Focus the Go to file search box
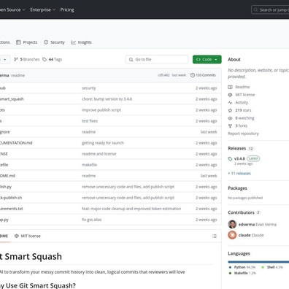 click(x=157, y=59)
